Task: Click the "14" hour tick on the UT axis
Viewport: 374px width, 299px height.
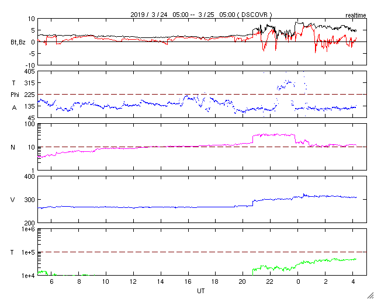Action: [x=161, y=281]
